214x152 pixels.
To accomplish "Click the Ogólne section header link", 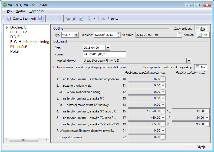I will [x=58, y=29].
